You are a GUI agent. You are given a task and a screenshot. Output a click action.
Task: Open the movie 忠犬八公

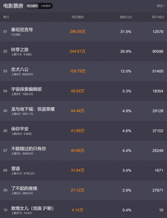pyautogui.click(x=20, y=69)
